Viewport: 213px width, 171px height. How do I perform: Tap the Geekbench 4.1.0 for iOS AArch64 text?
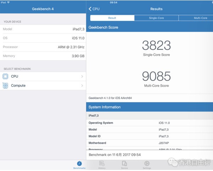pos(110,98)
